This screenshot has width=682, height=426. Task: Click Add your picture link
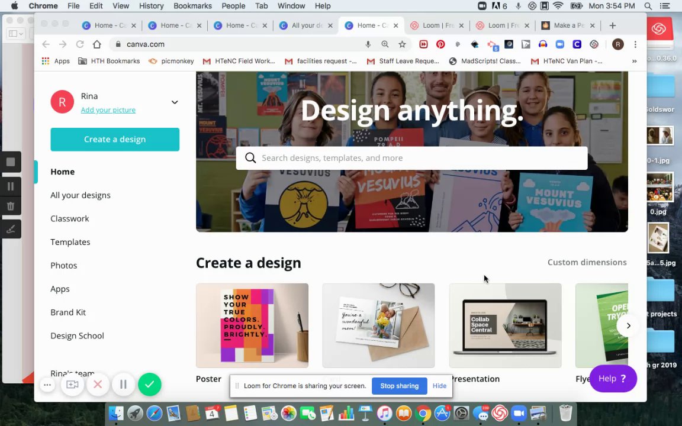108,110
